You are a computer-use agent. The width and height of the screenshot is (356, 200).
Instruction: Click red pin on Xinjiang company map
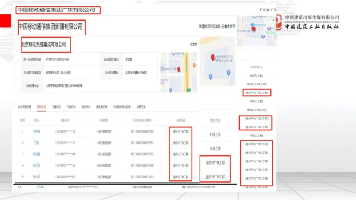point(213,57)
